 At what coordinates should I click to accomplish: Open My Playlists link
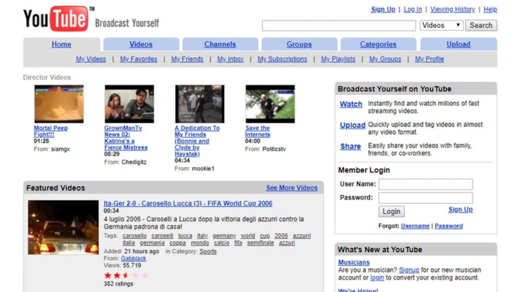[x=338, y=59]
